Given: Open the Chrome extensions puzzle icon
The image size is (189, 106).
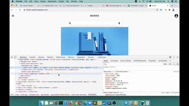Looking at the screenshot, I should pos(170,10).
